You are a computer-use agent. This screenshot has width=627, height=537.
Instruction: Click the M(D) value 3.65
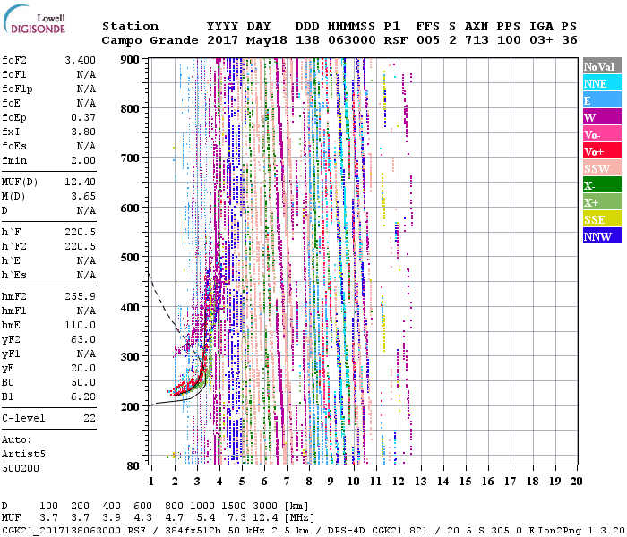tap(83, 196)
